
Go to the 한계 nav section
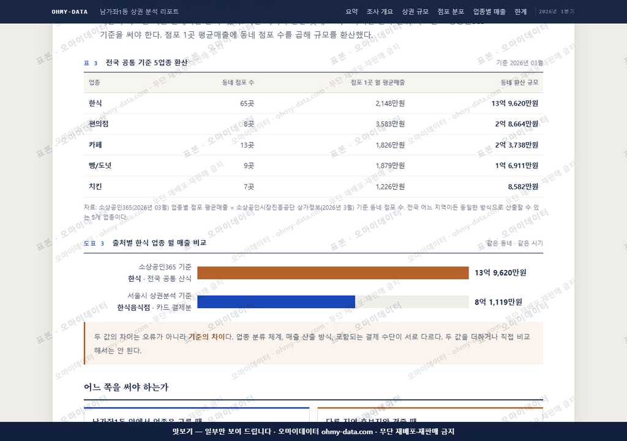tap(520, 12)
